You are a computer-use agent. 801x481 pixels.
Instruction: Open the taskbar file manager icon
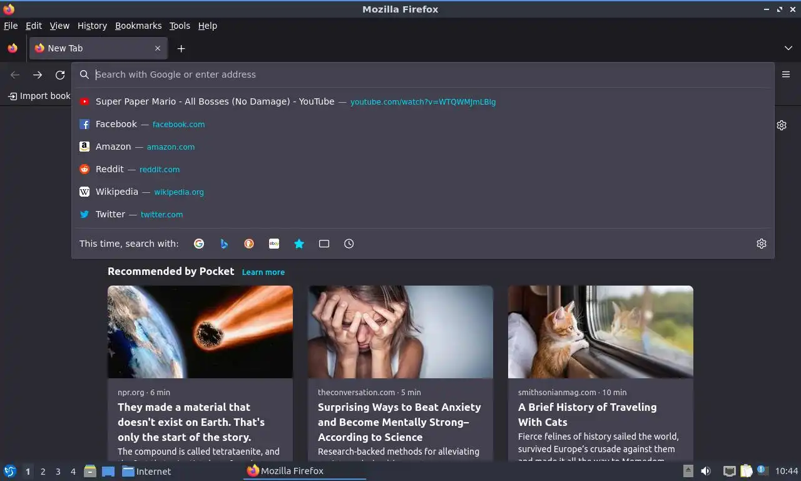tap(90, 471)
